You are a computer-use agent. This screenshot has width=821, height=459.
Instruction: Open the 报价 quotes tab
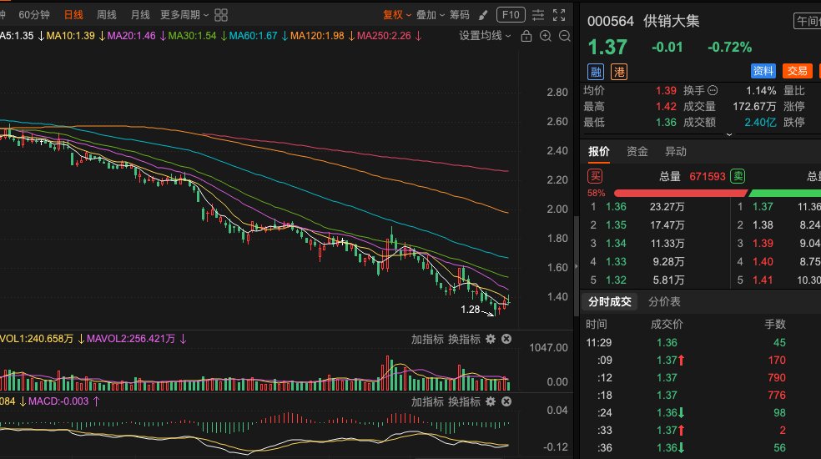(599, 151)
